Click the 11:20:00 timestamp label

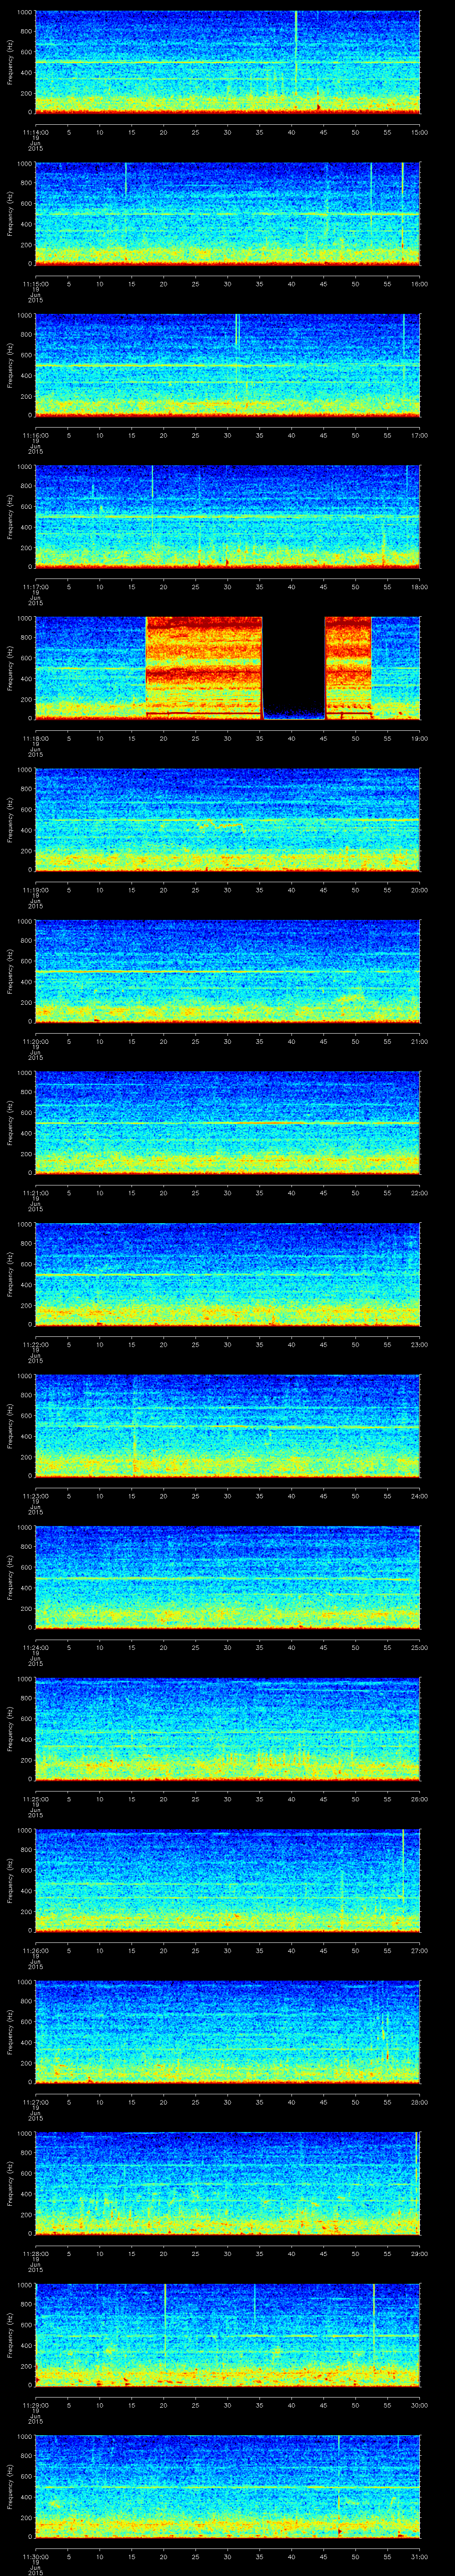(x=35, y=1041)
